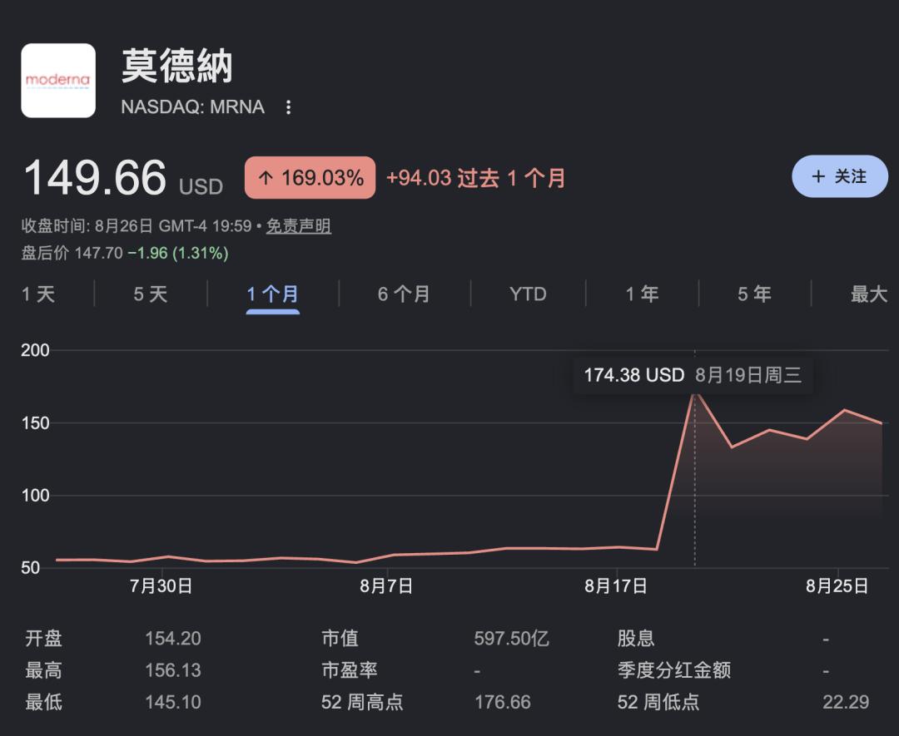Click the 最低 value 145.10
The image size is (899, 736).
173,702
